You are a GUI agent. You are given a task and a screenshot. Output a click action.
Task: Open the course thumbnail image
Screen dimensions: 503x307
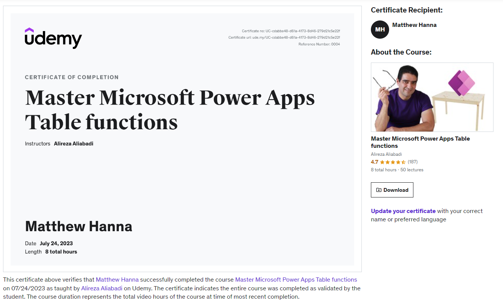[x=432, y=97]
